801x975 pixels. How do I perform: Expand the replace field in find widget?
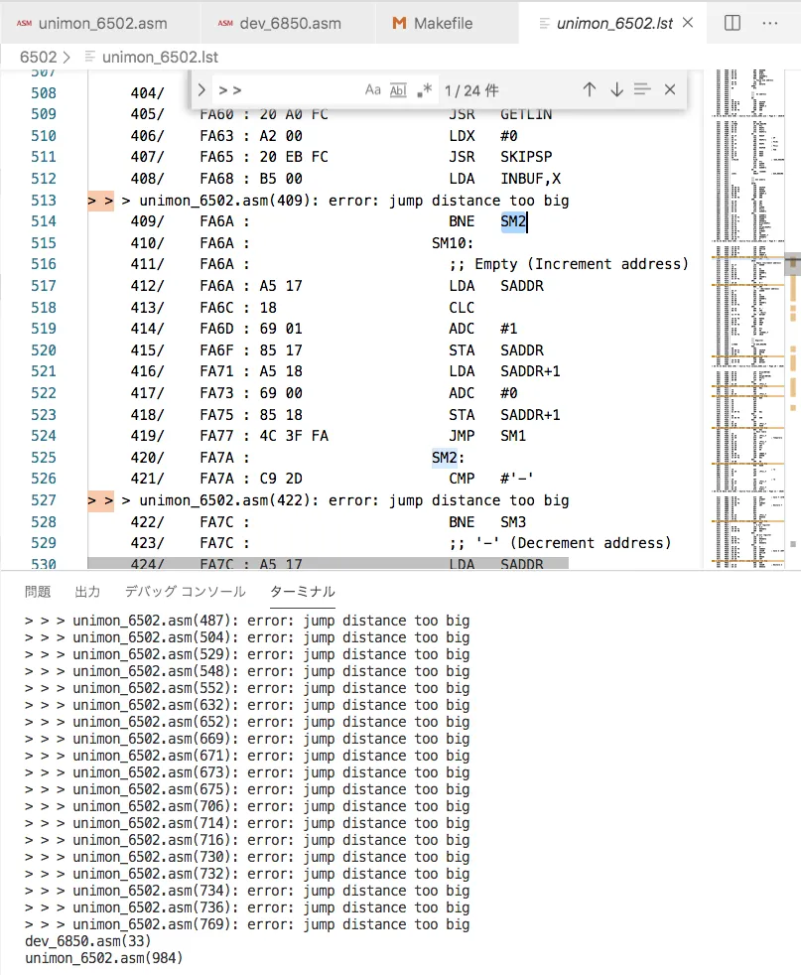[201, 90]
